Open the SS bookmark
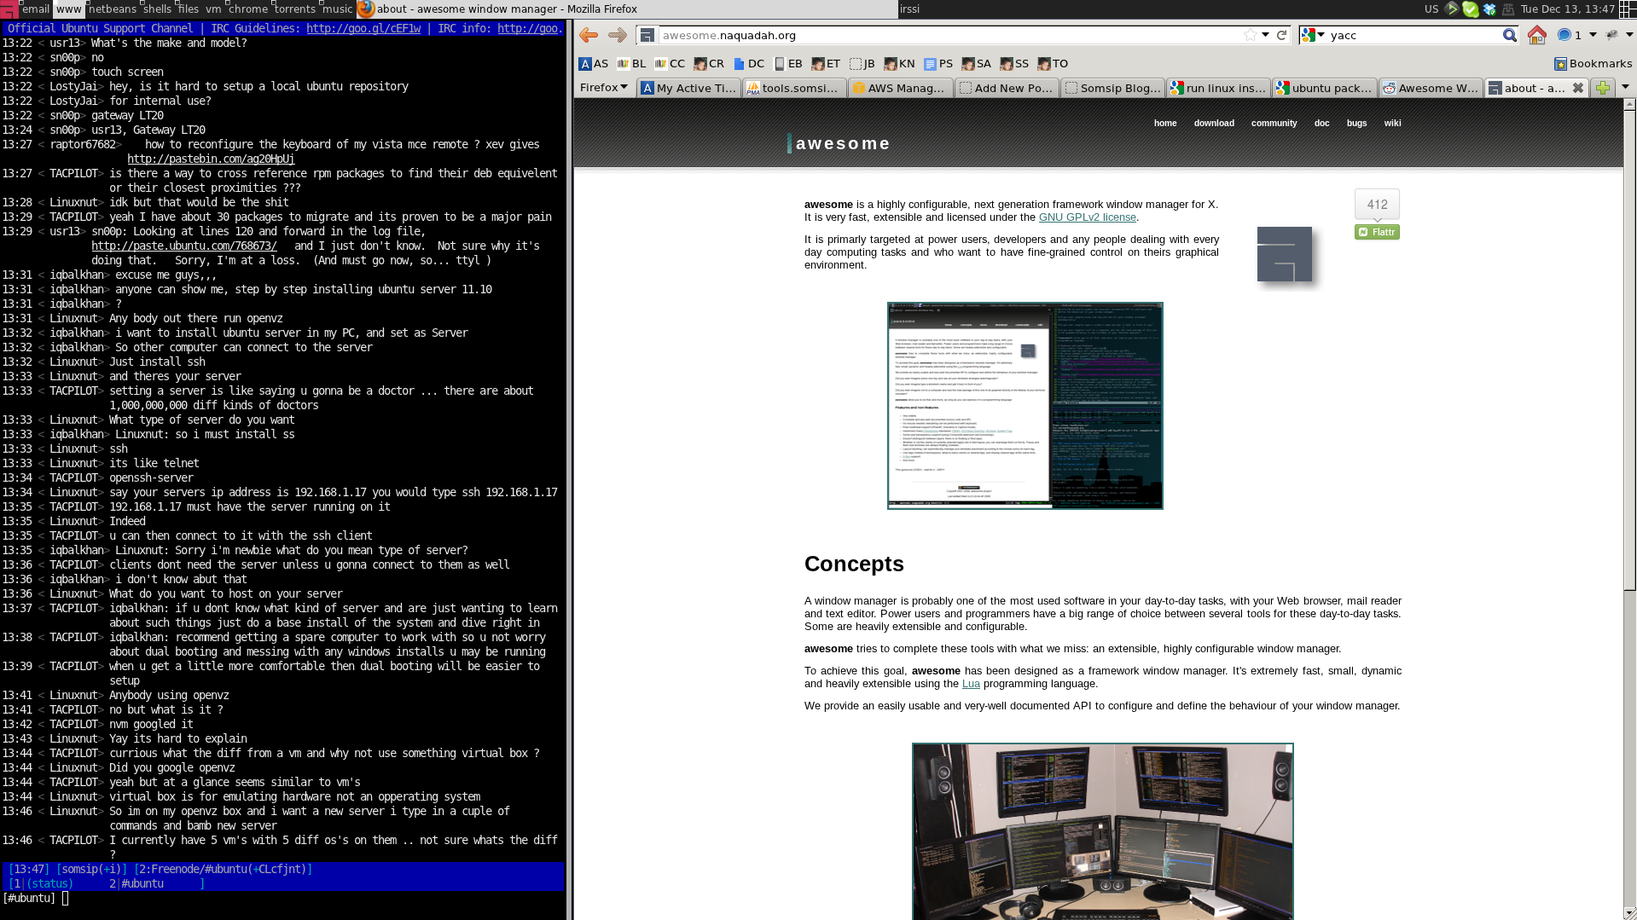Viewport: 1637px width, 920px height. pos(1014,64)
